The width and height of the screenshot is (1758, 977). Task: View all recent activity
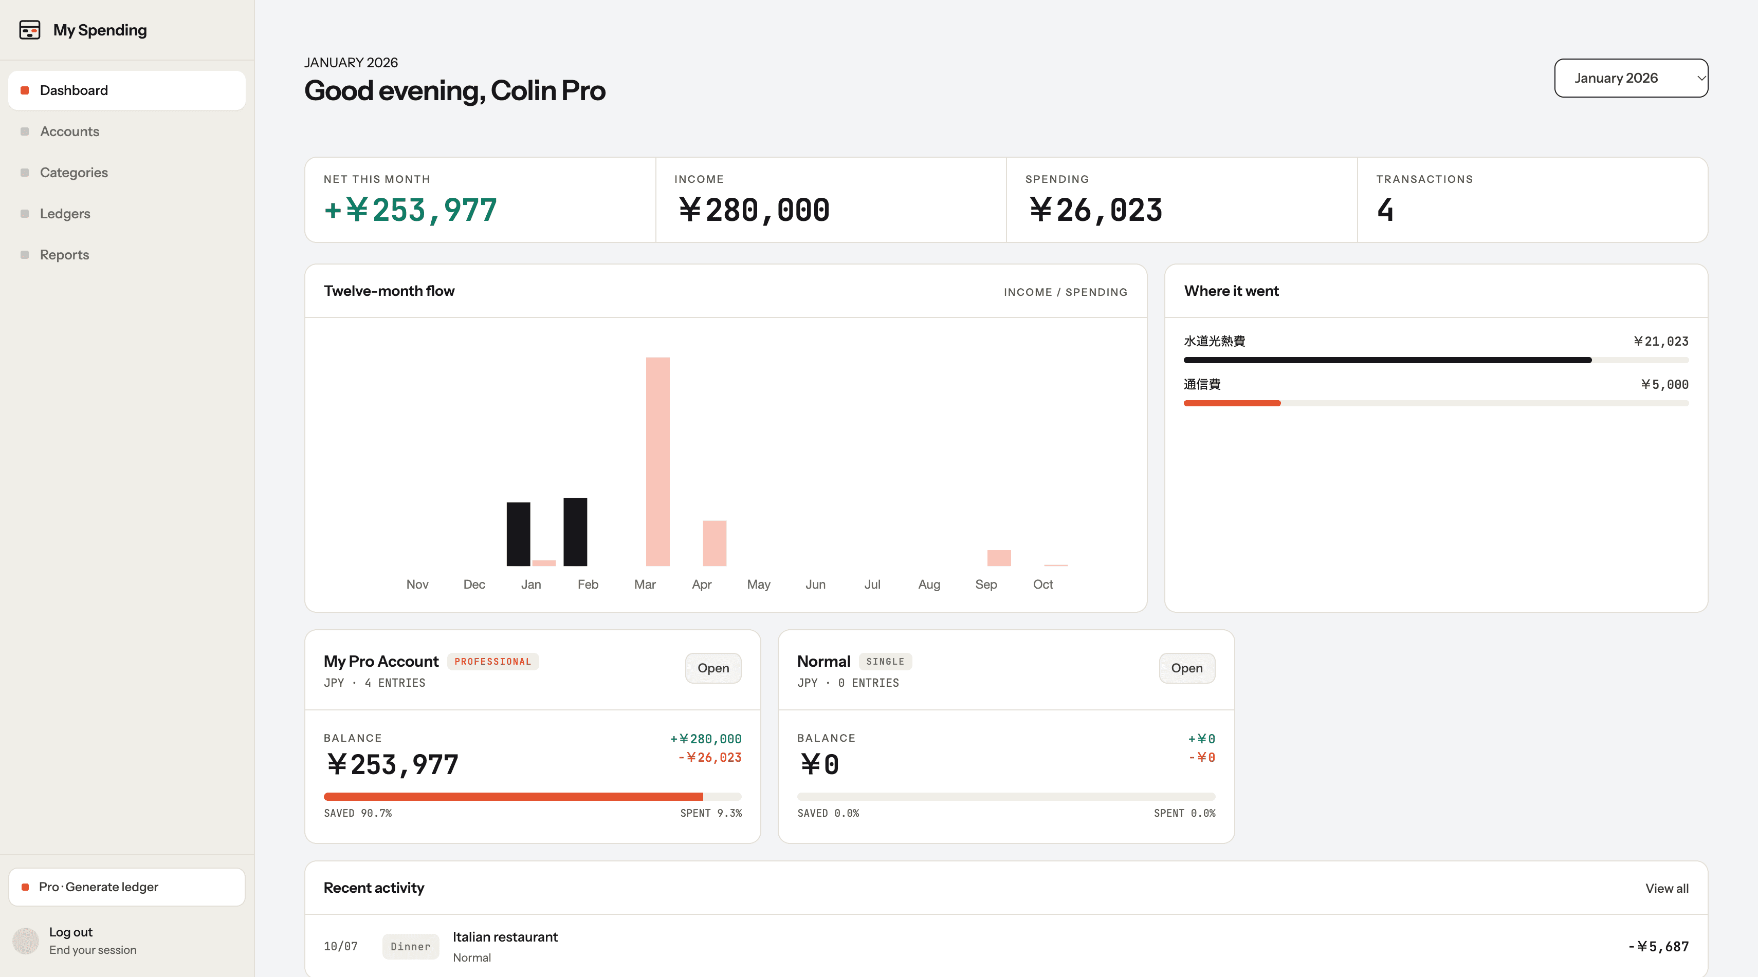[x=1667, y=888]
